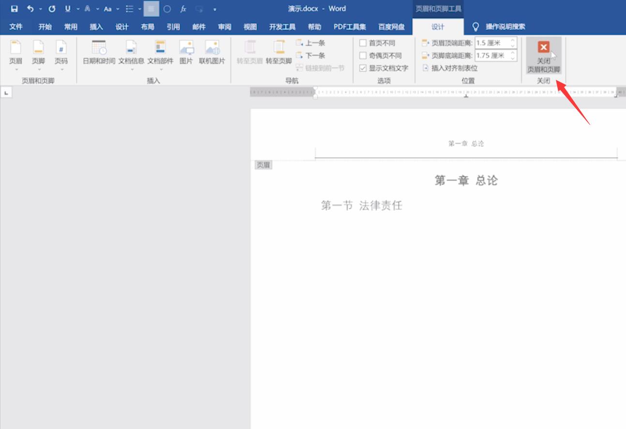
Task: Click the 页脚底端距离 value field
Action: 492,56
